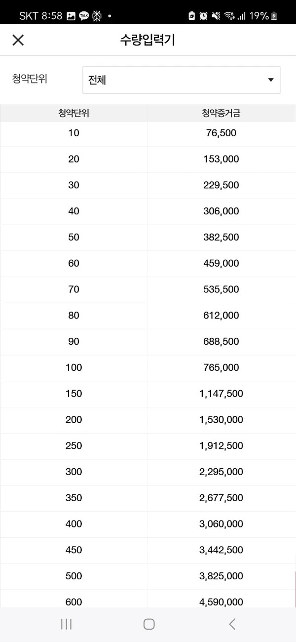This screenshot has height=642, width=296.
Task: Select the 500 units row
Action: coord(148,576)
